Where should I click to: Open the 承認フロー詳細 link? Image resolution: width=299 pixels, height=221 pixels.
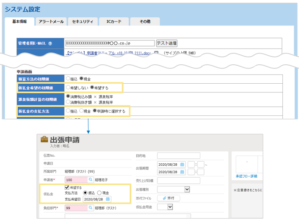(x=246, y=176)
